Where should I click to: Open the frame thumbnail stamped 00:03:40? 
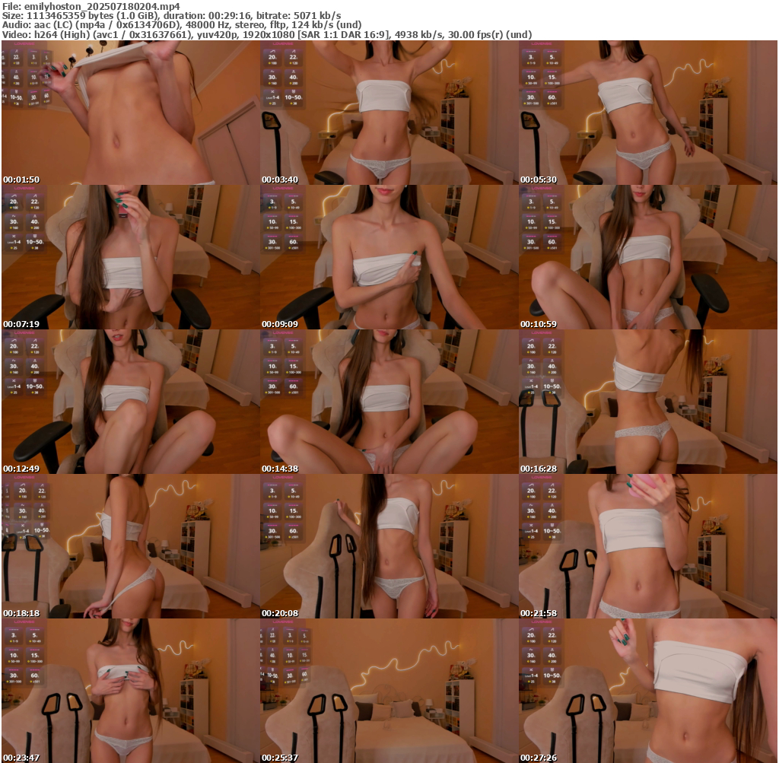click(x=389, y=113)
